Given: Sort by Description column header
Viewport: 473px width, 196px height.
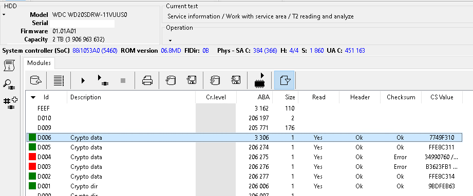Looking at the screenshot, I should (131, 97).
